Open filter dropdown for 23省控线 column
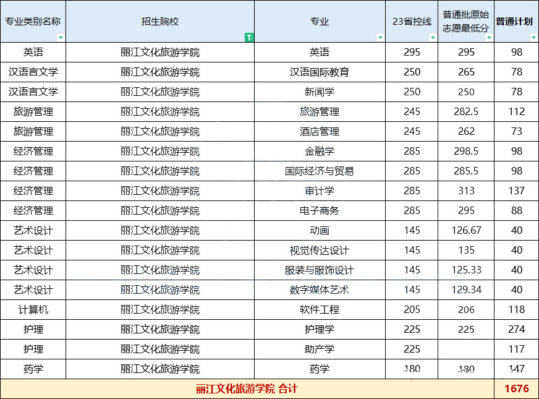 click(433, 37)
